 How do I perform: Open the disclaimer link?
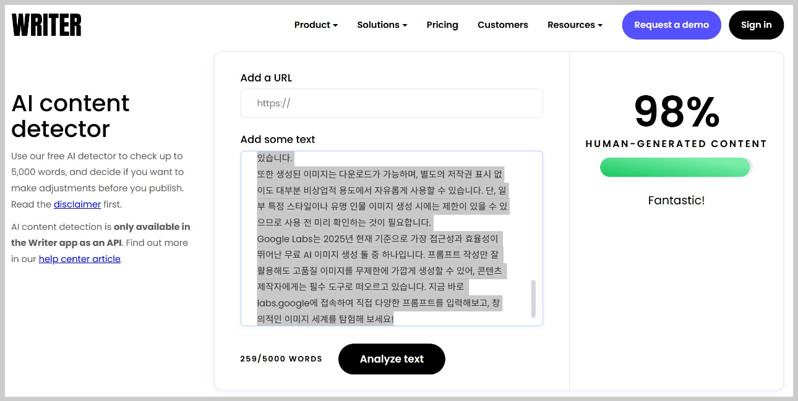[77, 204]
